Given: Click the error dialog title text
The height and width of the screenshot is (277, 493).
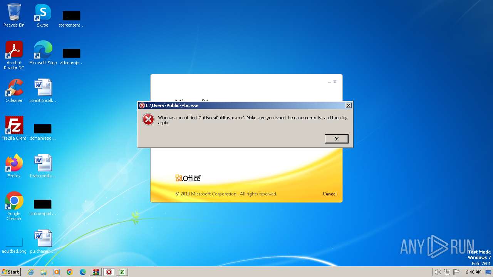Looking at the screenshot, I should pyautogui.click(x=172, y=105).
